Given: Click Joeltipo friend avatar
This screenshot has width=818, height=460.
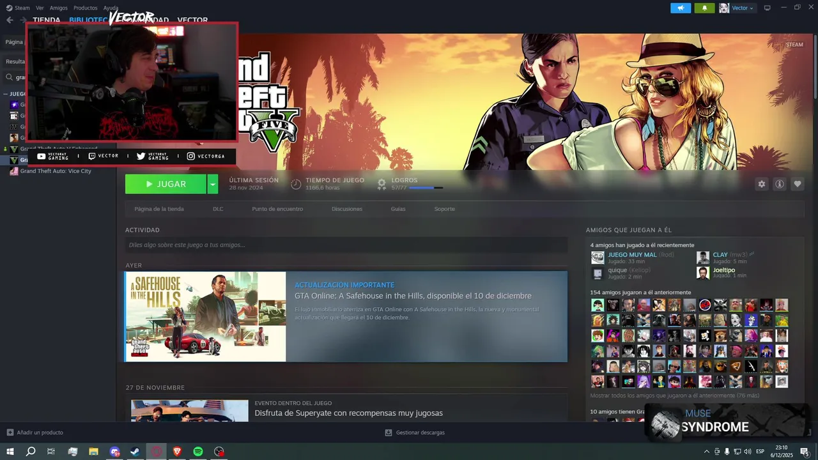Looking at the screenshot, I should [x=703, y=273].
